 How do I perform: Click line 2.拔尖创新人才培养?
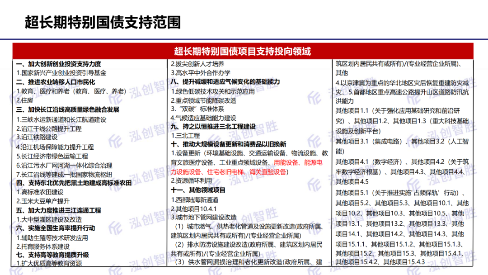coord(197,64)
